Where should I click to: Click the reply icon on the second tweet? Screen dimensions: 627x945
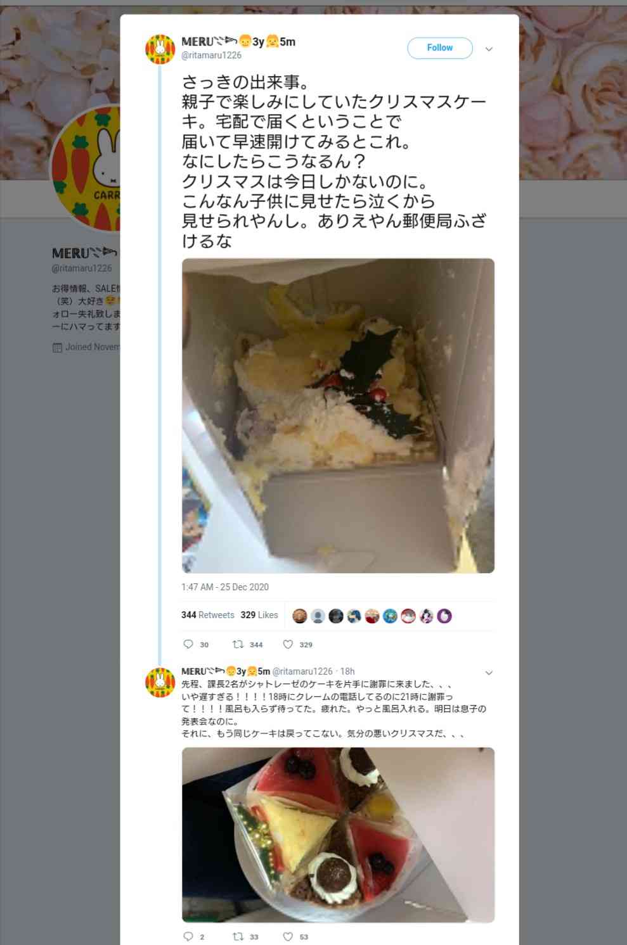pyautogui.click(x=188, y=936)
